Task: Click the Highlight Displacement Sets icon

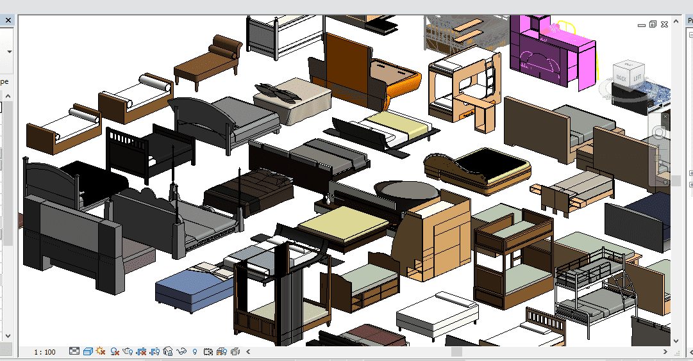Action: [235, 351]
